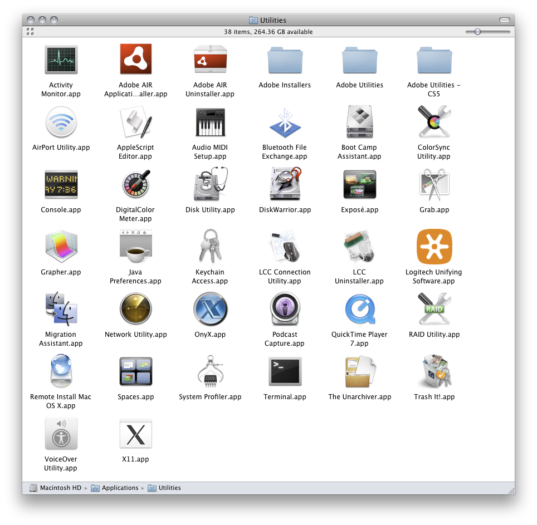The height and width of the screenshot is (525, 537).
Task: Go to Applications in path bar
Action: (x=115, y=488)
